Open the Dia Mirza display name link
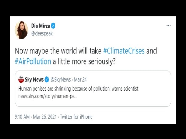 tap(41, 26)
